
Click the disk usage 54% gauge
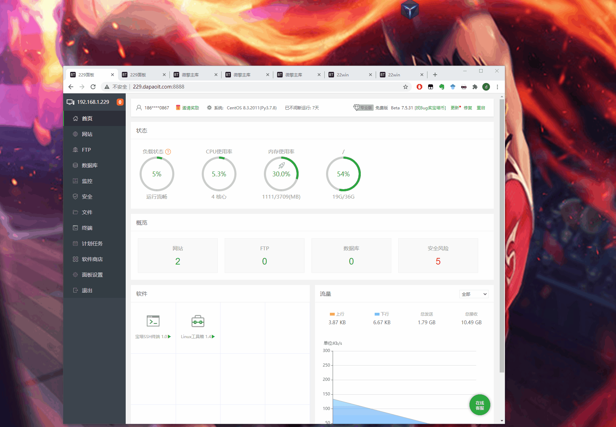343,174
